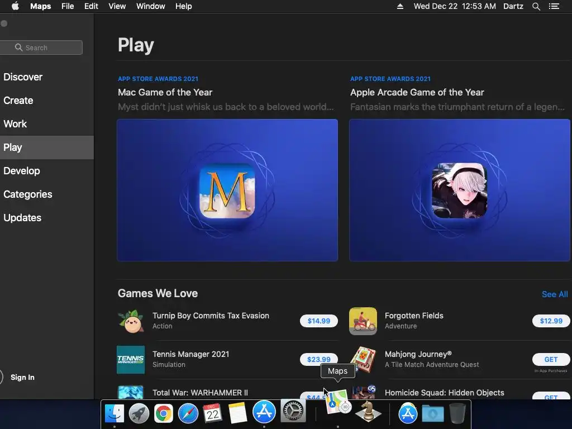Screen dimensions: 572x429
Task: Open Chess in the Dock
Action: (368, 412)
